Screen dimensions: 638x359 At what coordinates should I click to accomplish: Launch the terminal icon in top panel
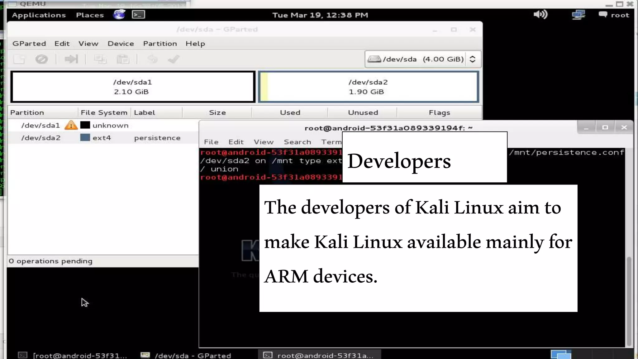pyautogui.click(x=138, y=15)
